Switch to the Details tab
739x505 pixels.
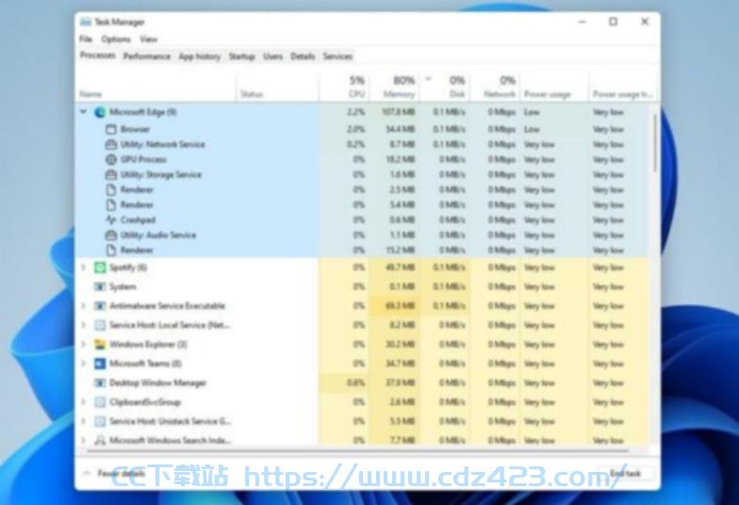coord(303,57)
